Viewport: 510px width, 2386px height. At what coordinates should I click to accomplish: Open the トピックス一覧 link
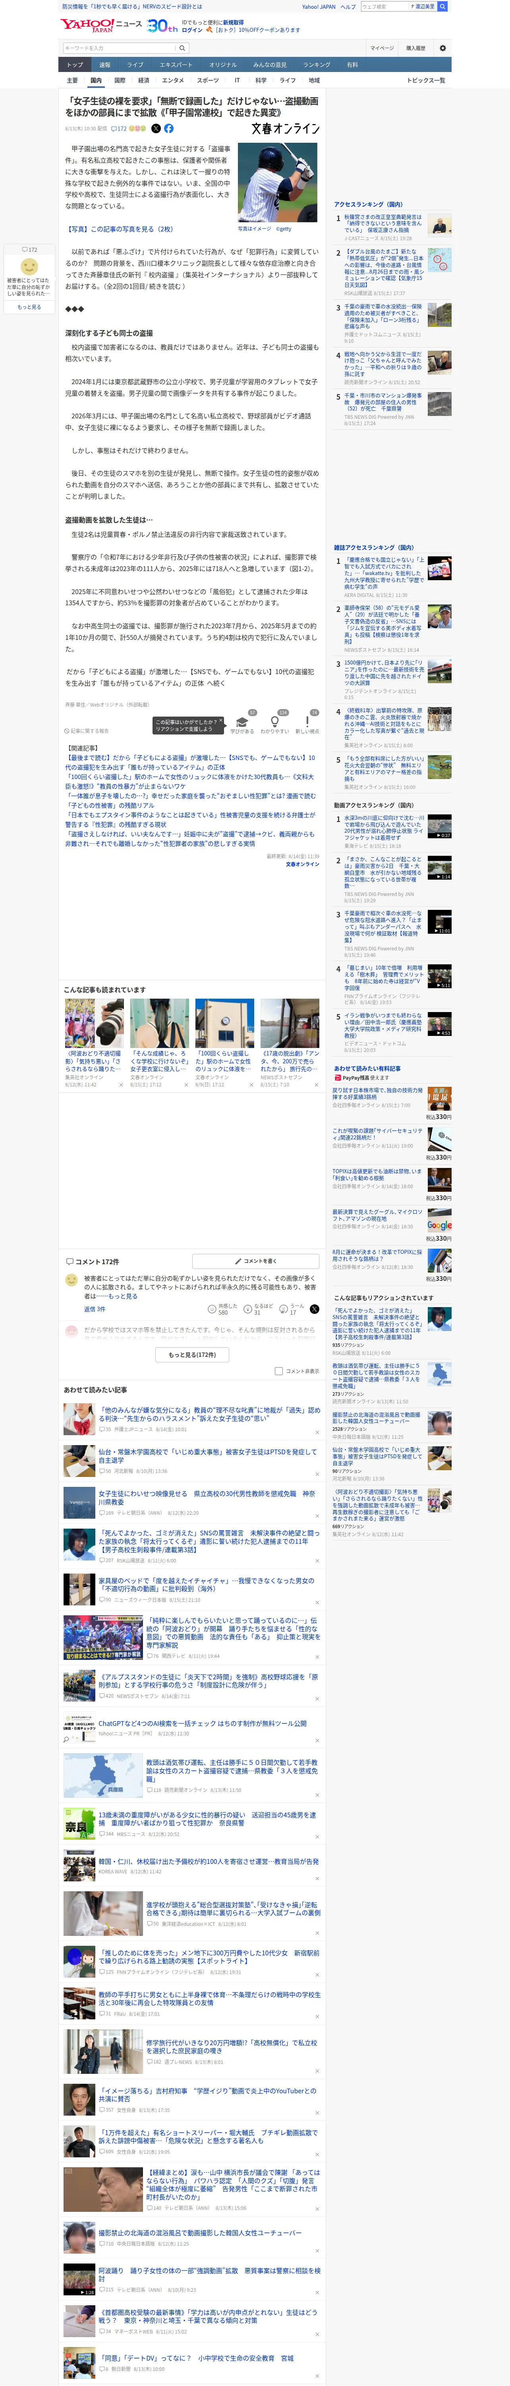426,81
